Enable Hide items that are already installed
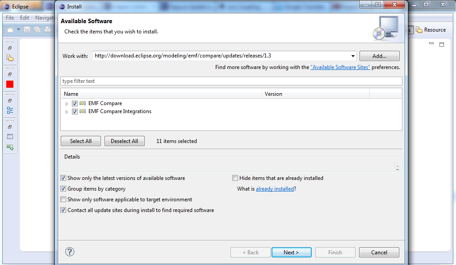This screenshot has height=265, width=456. tap(235, 178)
